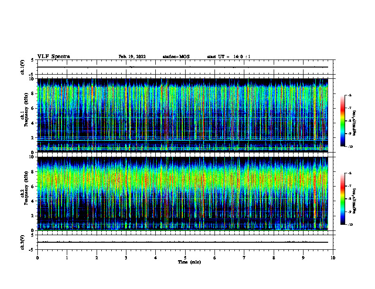Select the ch.2 frequency axis "6" tick

coord(33,187)
